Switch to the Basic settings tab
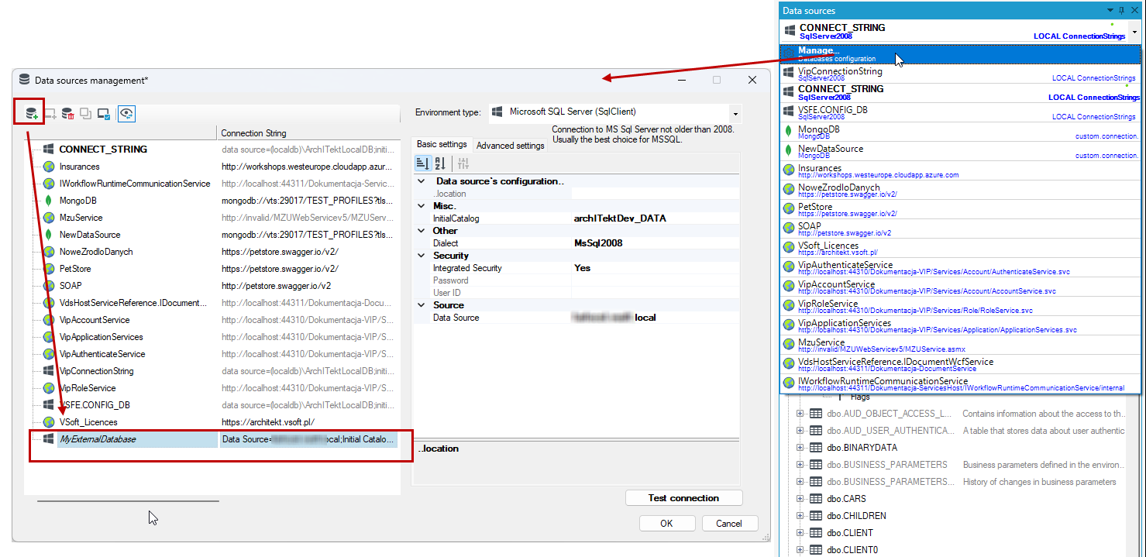Image resolution: width=1146 pixels, height=557 pixels. pyautogui.click(x=442, y=144)
